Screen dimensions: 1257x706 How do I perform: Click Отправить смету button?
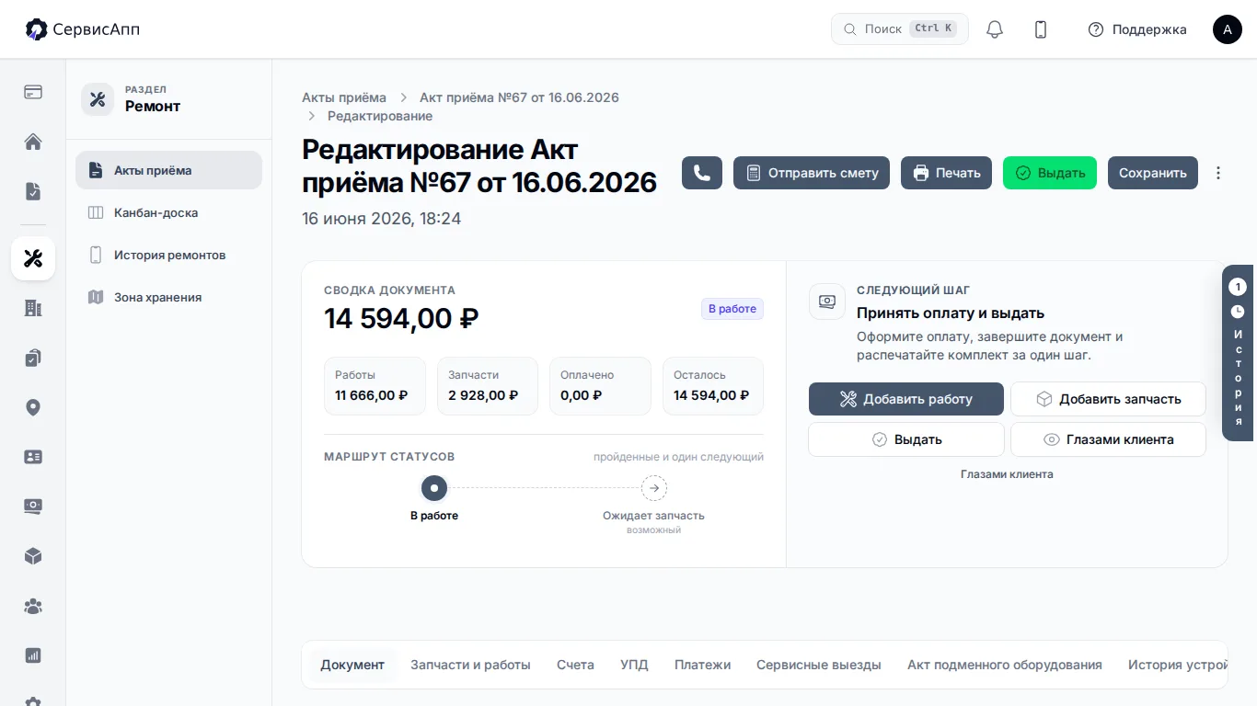pos(812,173)
